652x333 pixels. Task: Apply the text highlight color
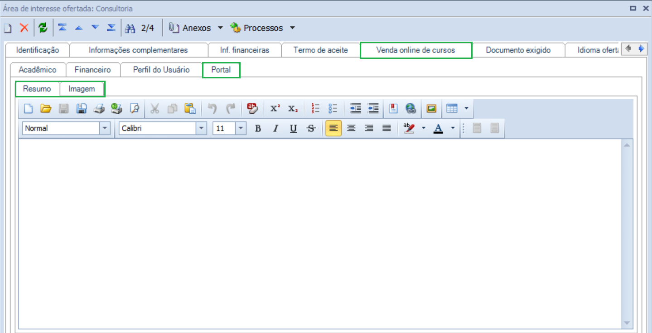(409, 128)
